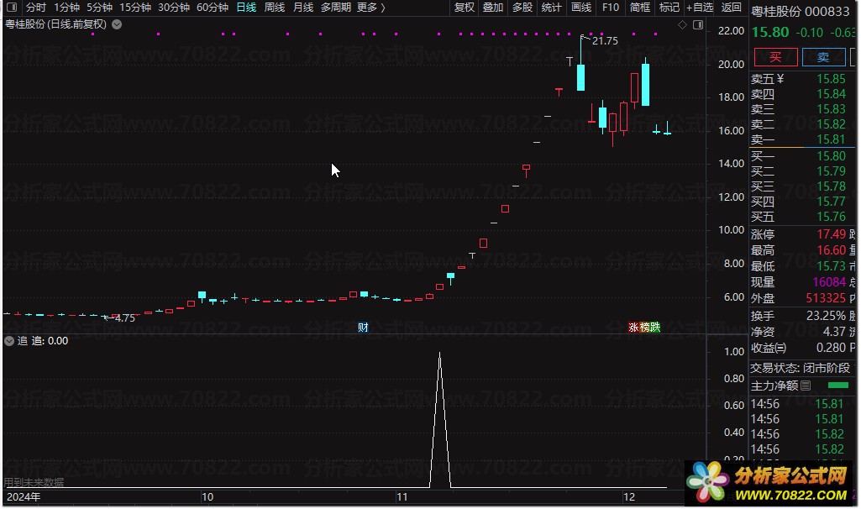Click the 现量 value 16084
This screenshot has height=509, width=861.
click(x=829, y=282)
